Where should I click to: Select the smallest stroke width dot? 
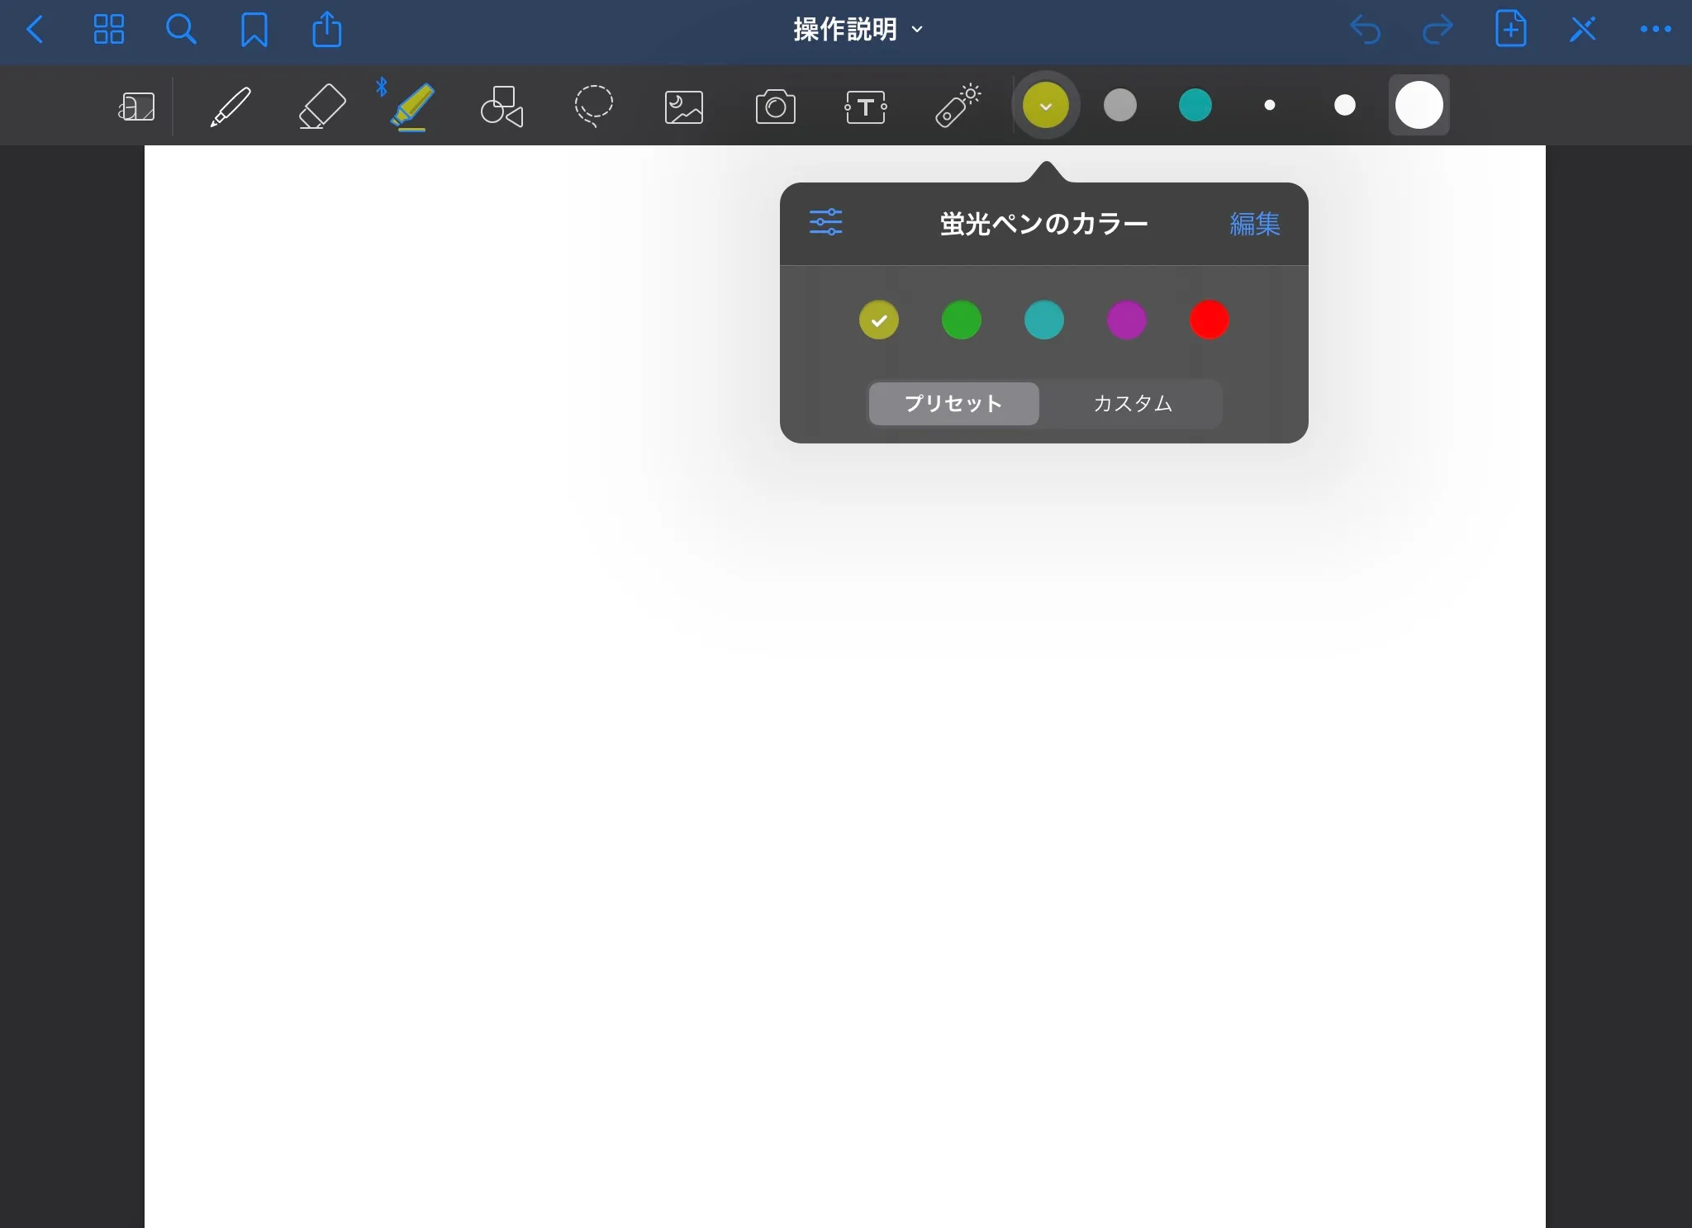[x=1270, y=105]
